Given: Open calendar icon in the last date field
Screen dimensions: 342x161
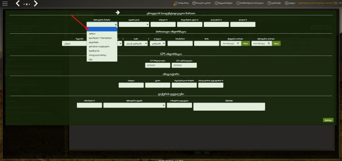Looking at the screenshot, I should coord(269,44).
